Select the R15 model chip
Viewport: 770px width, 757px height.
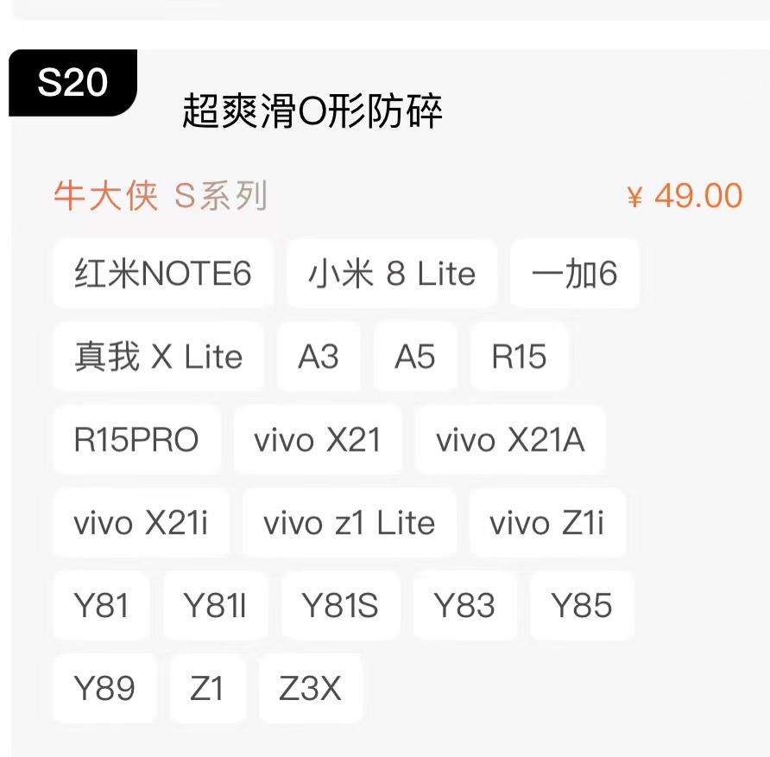click(x=520, y=357)
